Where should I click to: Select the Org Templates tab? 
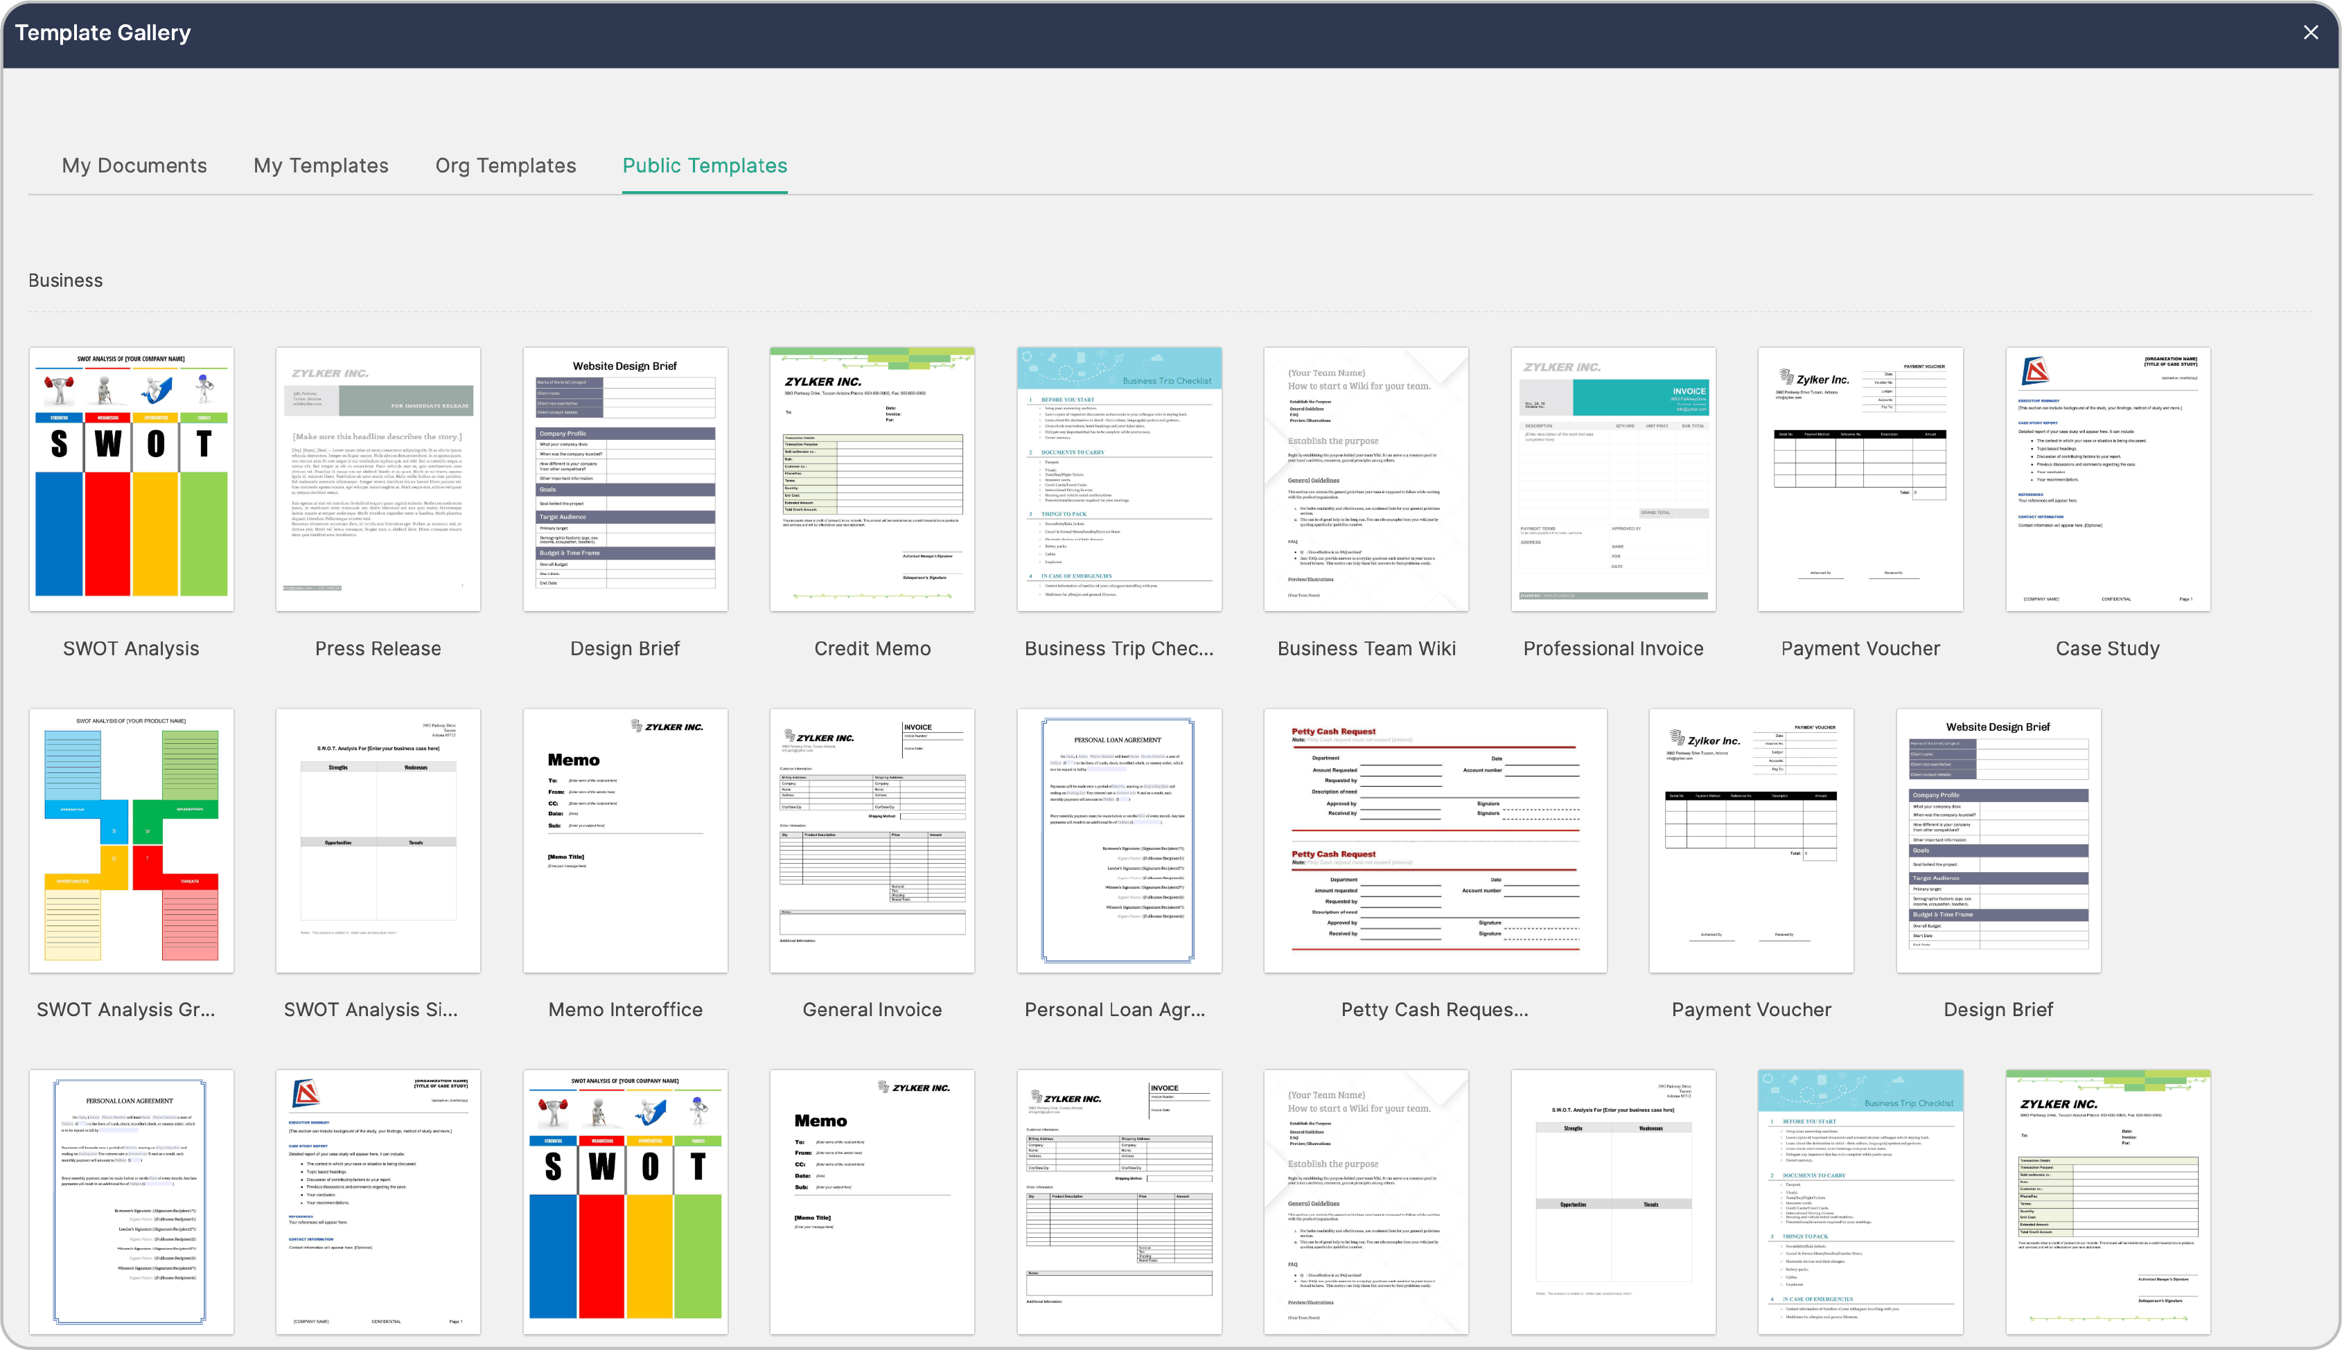pyautogui.click(x=506, y=165)
